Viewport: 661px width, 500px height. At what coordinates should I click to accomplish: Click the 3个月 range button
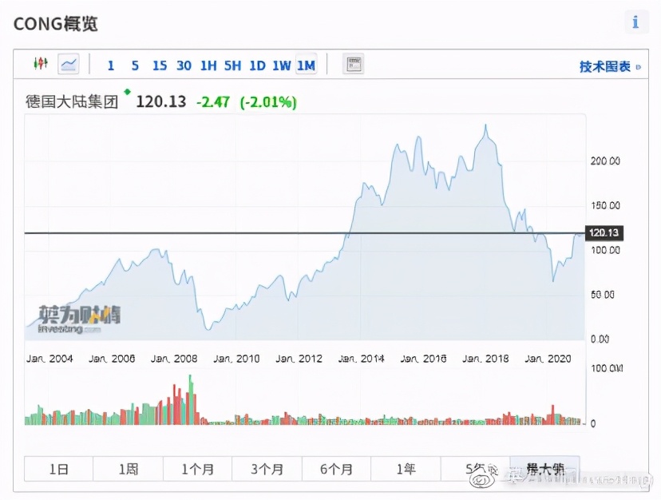(267, 469)
